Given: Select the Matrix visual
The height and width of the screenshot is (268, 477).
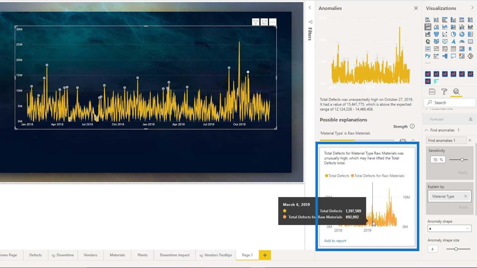Looking at the screenshot, I should (x=462, y=49).
